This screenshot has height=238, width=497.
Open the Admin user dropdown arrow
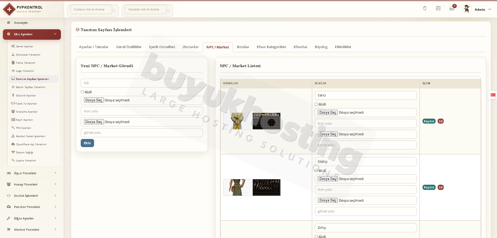pos(490,9)
